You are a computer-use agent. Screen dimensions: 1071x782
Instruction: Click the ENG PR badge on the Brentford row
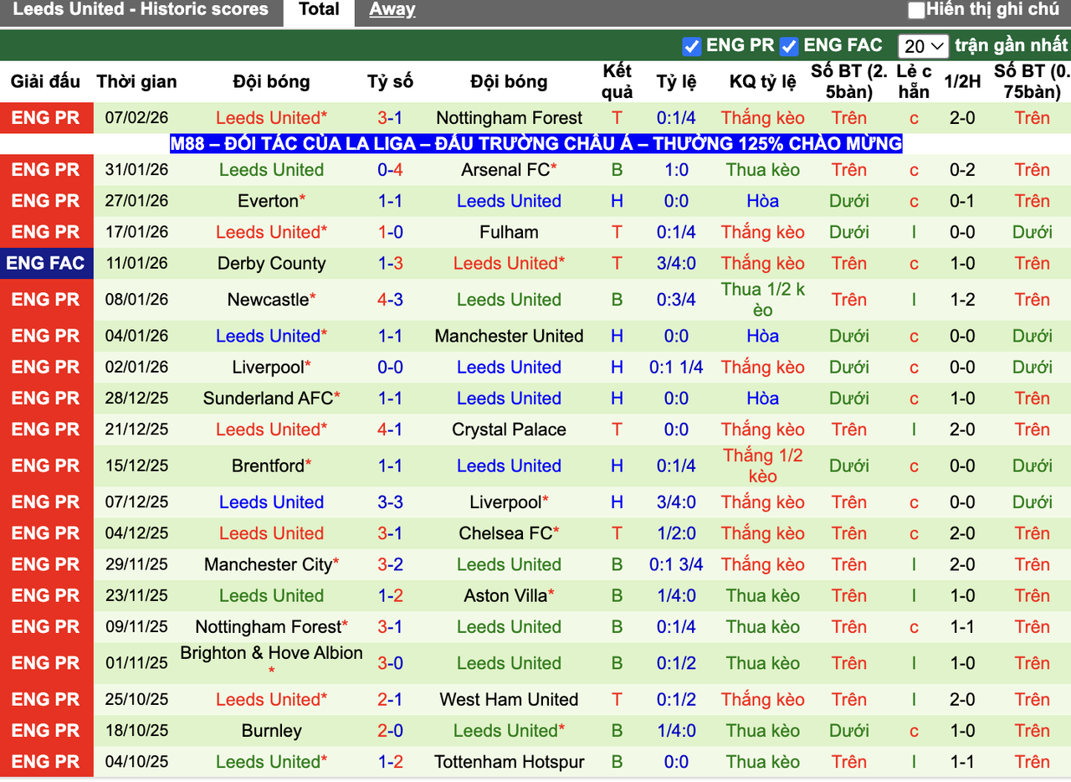[46, 466]
